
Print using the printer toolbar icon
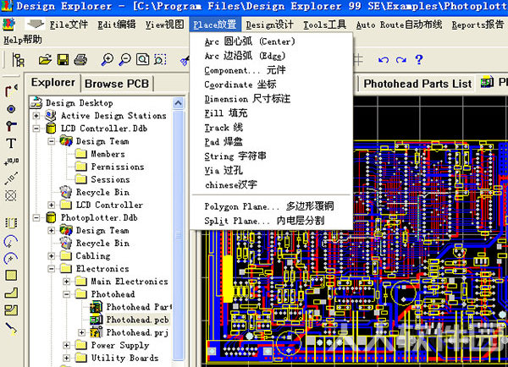tap(80, 59)
